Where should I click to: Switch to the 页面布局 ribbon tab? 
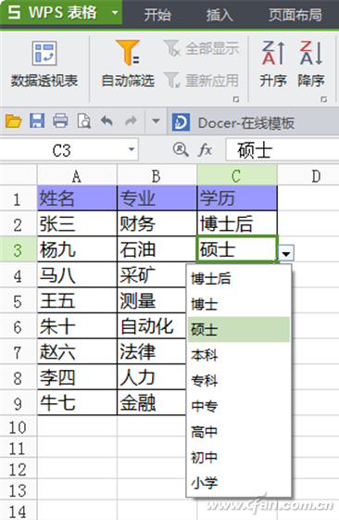coord(295,15)
